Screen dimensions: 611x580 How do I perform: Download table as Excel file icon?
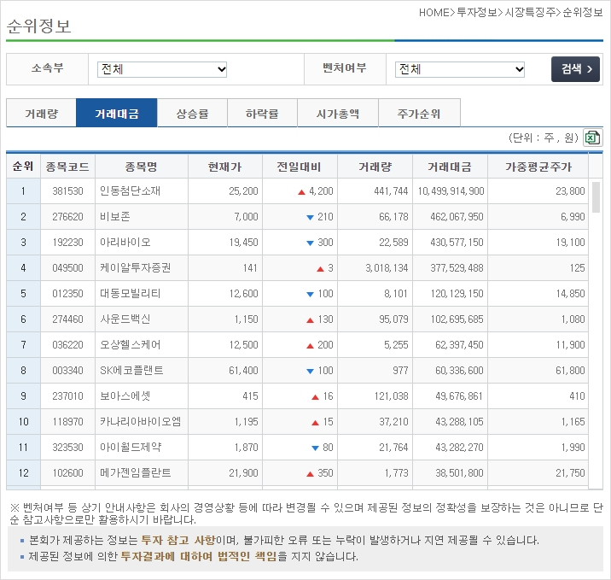click(592, 138)
